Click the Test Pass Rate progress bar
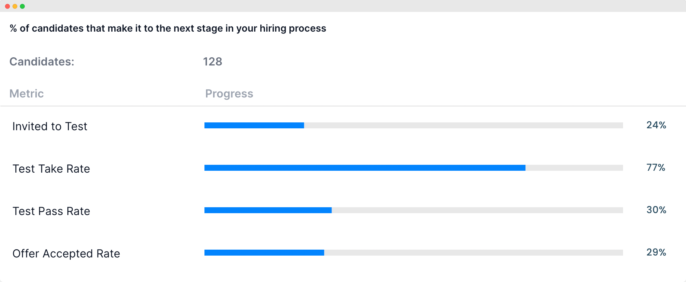Viewport: 686px width, 282px height. coord(414,210)
